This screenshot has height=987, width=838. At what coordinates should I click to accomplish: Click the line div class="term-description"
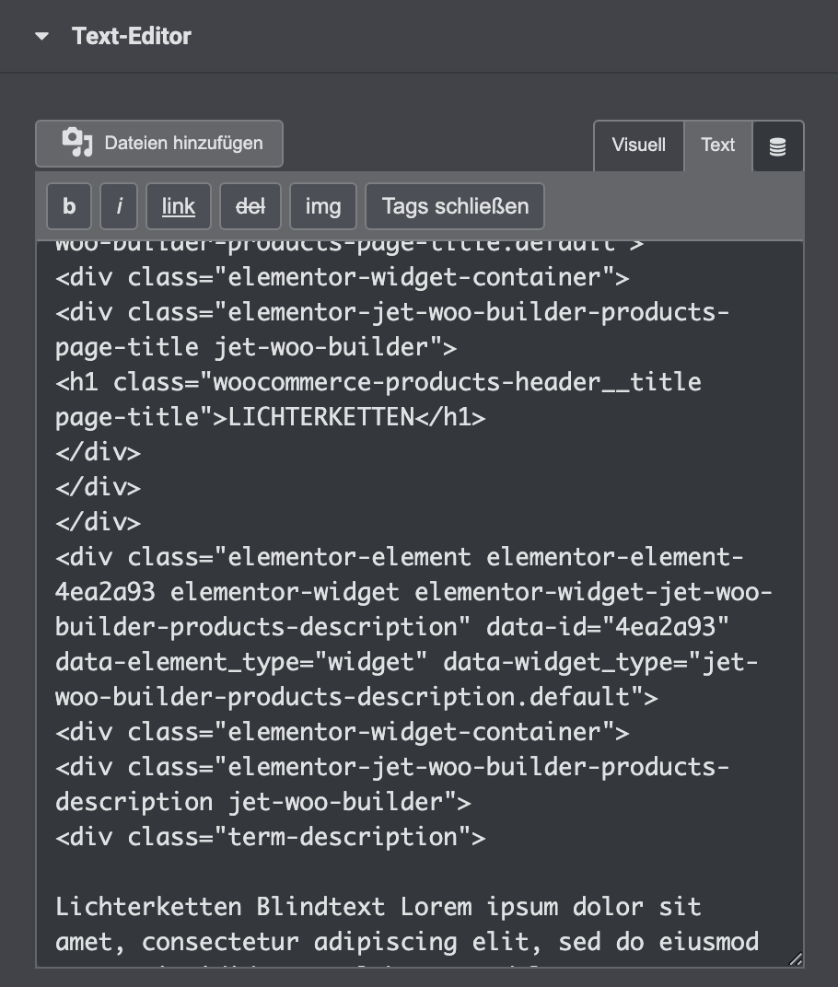(x=271, y=837)
